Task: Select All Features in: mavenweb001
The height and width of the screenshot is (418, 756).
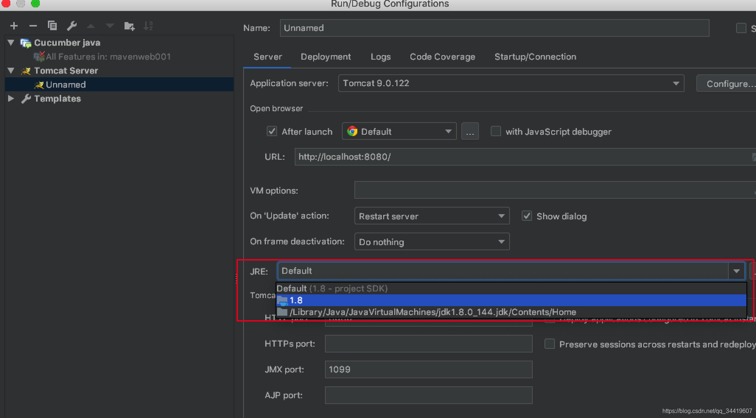Action: pos(108,57)
